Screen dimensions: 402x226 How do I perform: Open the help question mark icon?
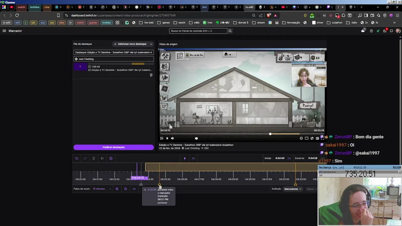(x=371, y=31)
